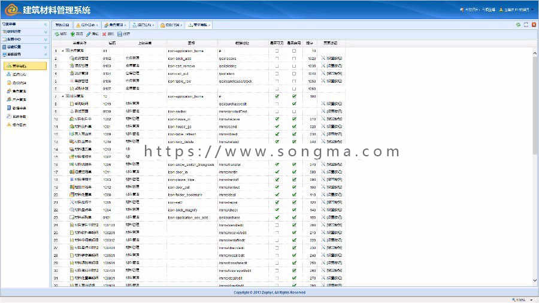The image size is (539, 303).
Task: Click the scrollbar down arrow of the grid
Action: coord(535,281)
